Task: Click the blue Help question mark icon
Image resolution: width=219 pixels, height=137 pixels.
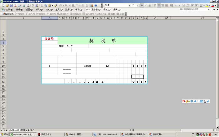Action: 96,6
